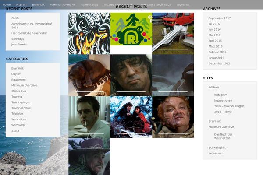Go to BrainHulk in the top navigation
This screenshot has height=175, width=263.
click(x=38, y=4)
